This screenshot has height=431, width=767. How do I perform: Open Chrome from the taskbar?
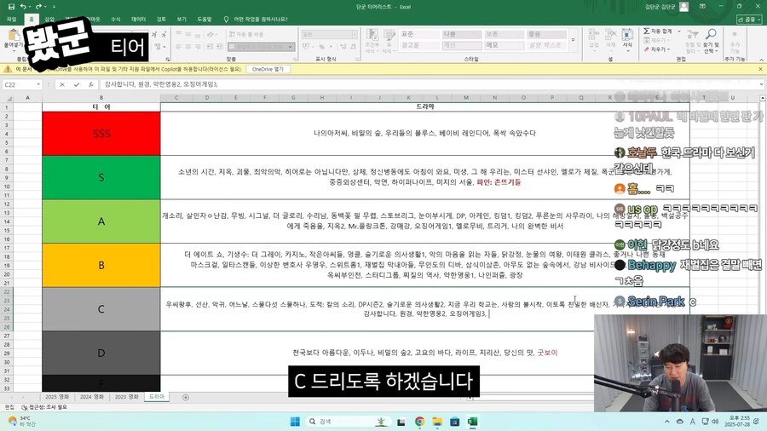[x=419, y=422]
